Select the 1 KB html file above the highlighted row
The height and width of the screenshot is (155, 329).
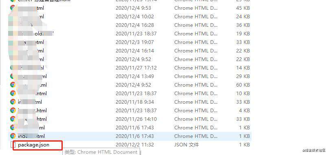click(x=130, y=127)
